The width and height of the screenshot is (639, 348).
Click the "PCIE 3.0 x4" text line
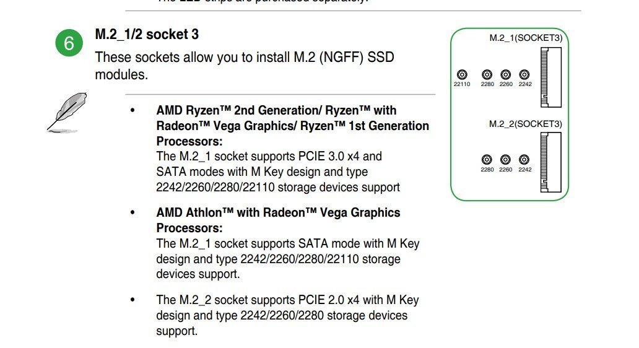tap(269, 156)
